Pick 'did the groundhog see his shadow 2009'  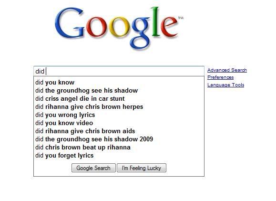point(119,139)
